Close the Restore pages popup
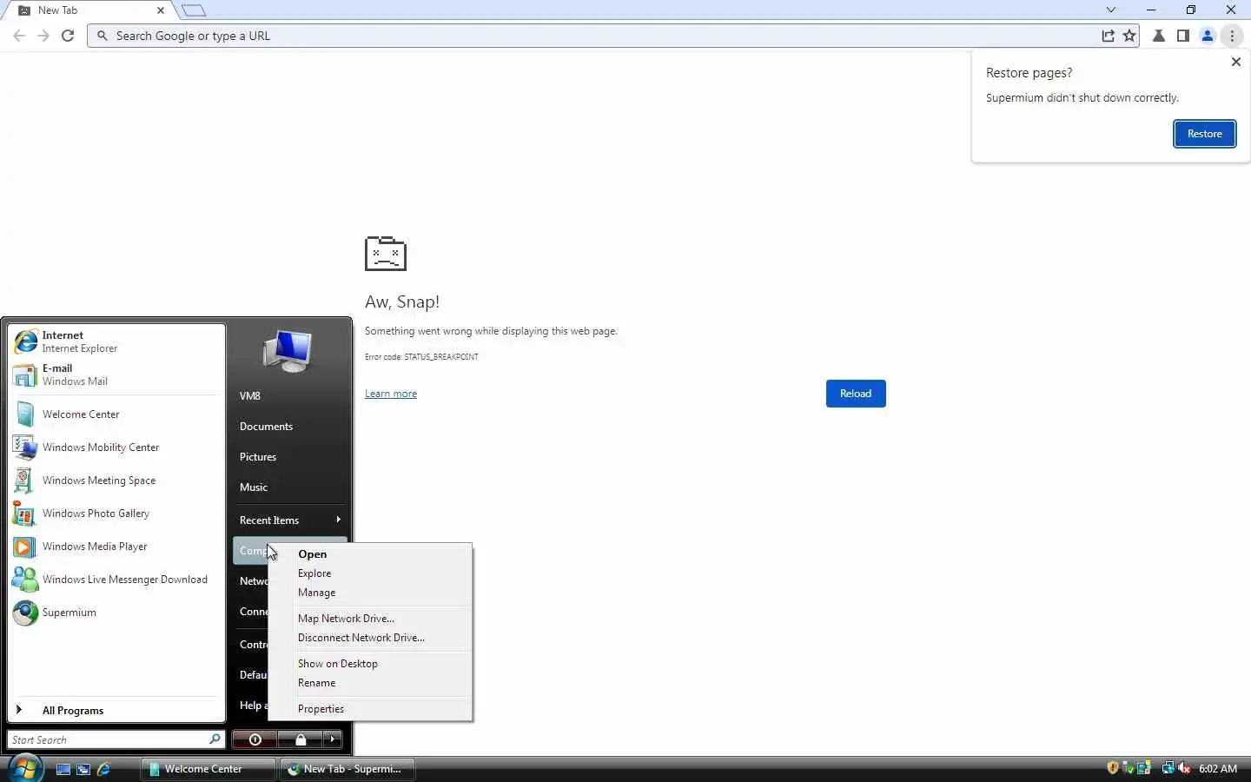 pos(1235,62)
